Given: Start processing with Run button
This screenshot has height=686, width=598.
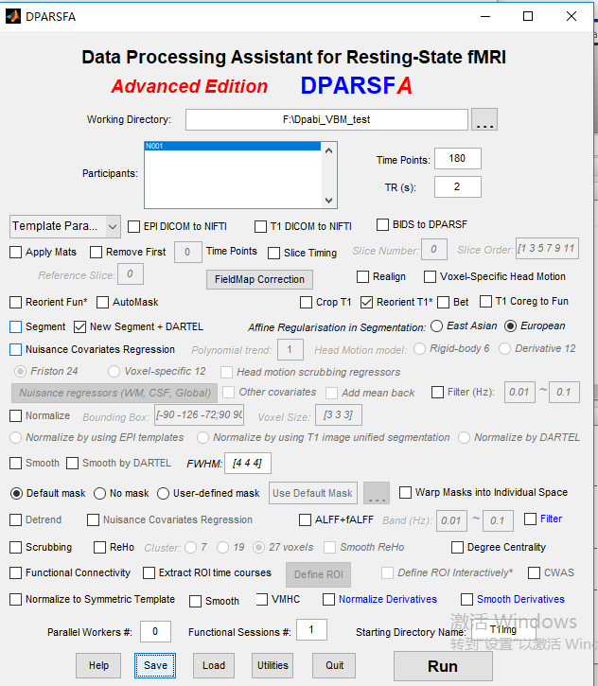Looking at the screenshot, I should click(443, 666).
